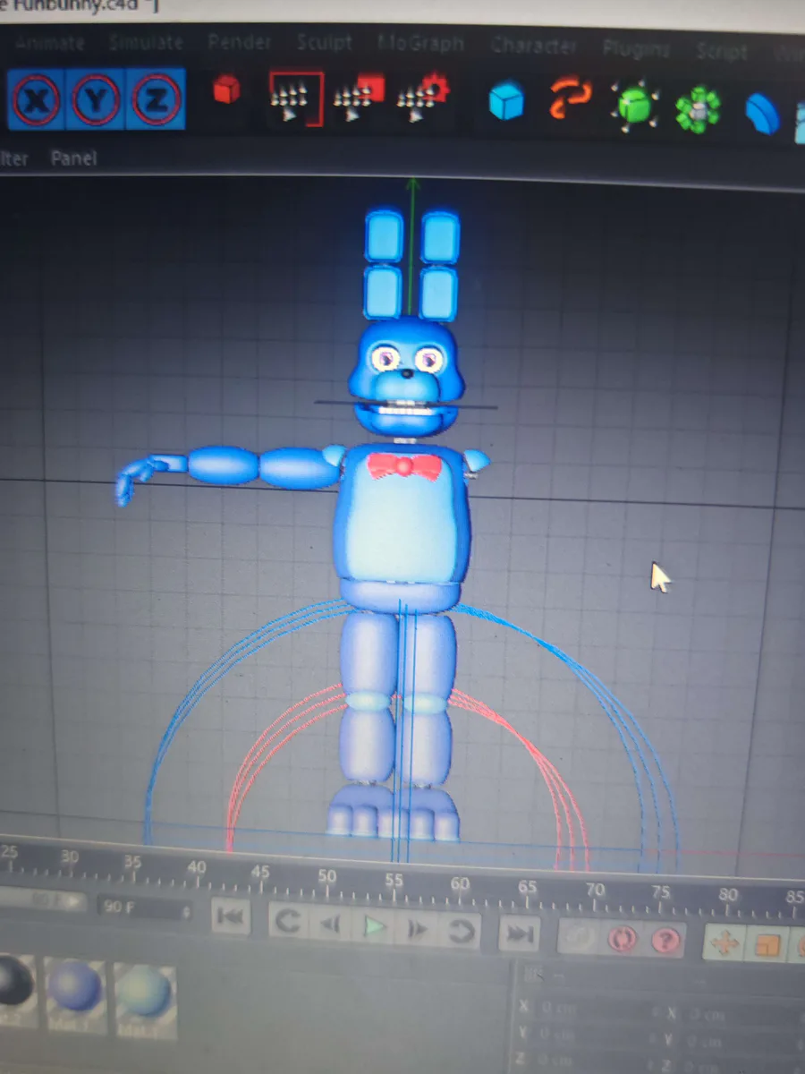Open the Plugins menu
Viewport: 805px width, 1074px height.
tap(636, 48)
